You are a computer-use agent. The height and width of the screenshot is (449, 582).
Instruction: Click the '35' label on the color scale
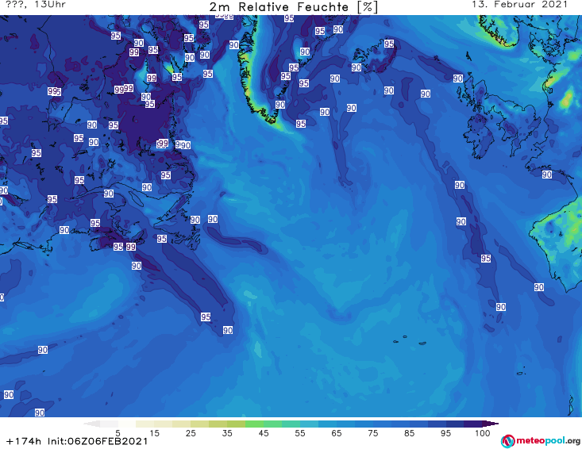(x=227, y=433)
